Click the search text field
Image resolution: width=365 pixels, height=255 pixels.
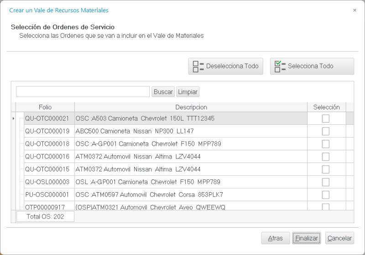pyautogui.click(x=83, y=92)
